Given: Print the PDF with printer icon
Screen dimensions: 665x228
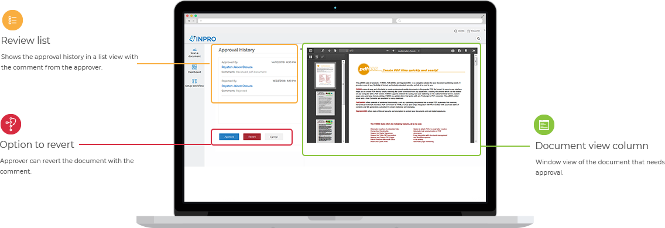Looking at the screenshot, I should pos(453,51).
